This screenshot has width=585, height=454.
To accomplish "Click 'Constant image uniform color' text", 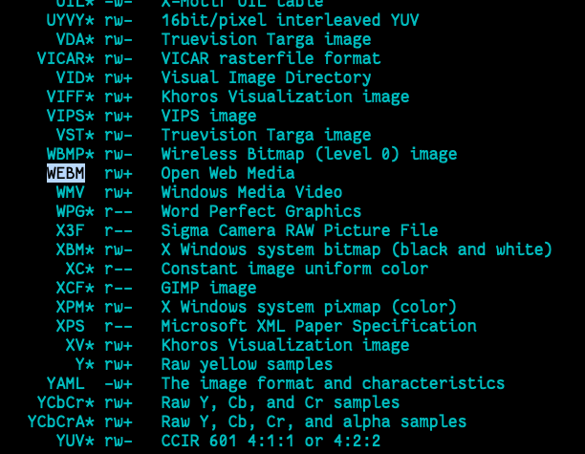I will [x=294, y=269].
